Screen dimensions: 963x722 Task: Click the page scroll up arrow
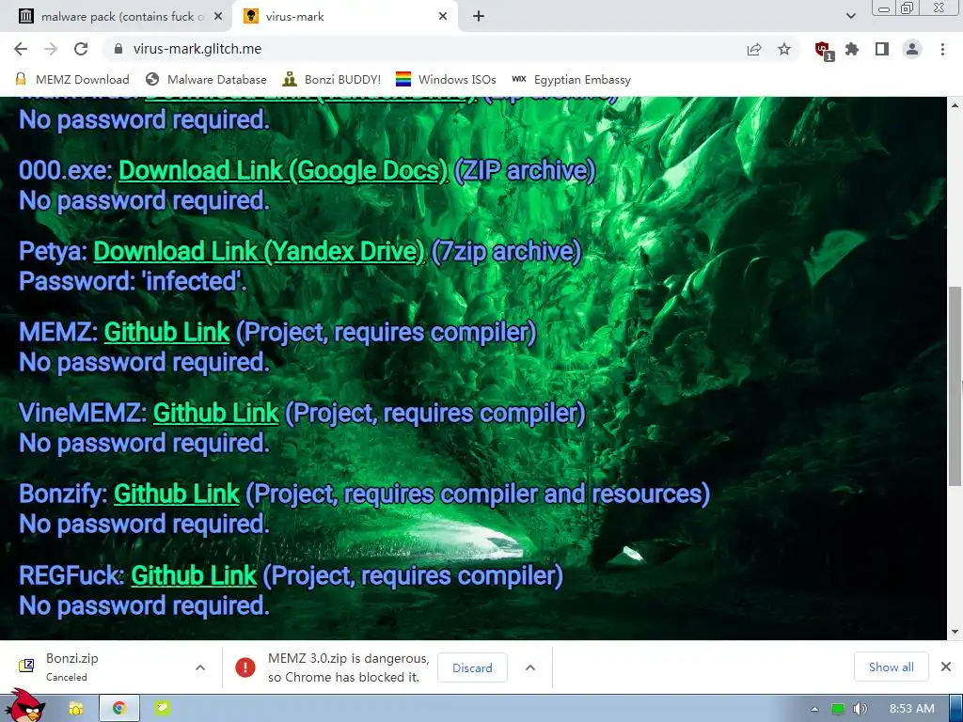point(955,105)
